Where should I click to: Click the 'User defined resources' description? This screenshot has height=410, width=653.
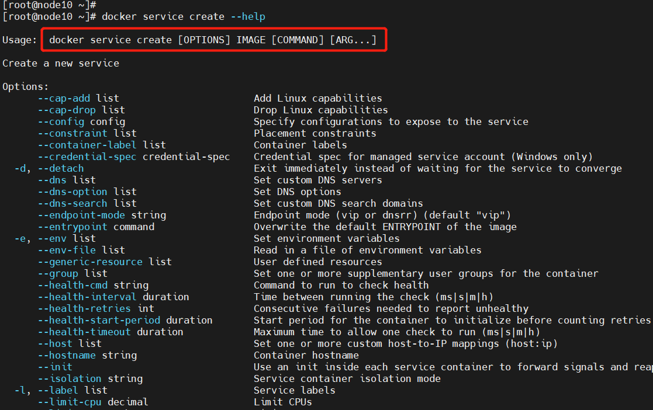tap(318, 262)
